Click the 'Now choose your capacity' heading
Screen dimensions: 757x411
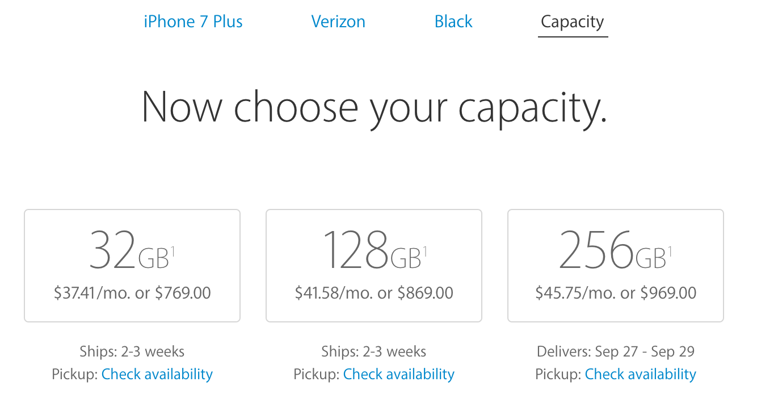point(374,106)
